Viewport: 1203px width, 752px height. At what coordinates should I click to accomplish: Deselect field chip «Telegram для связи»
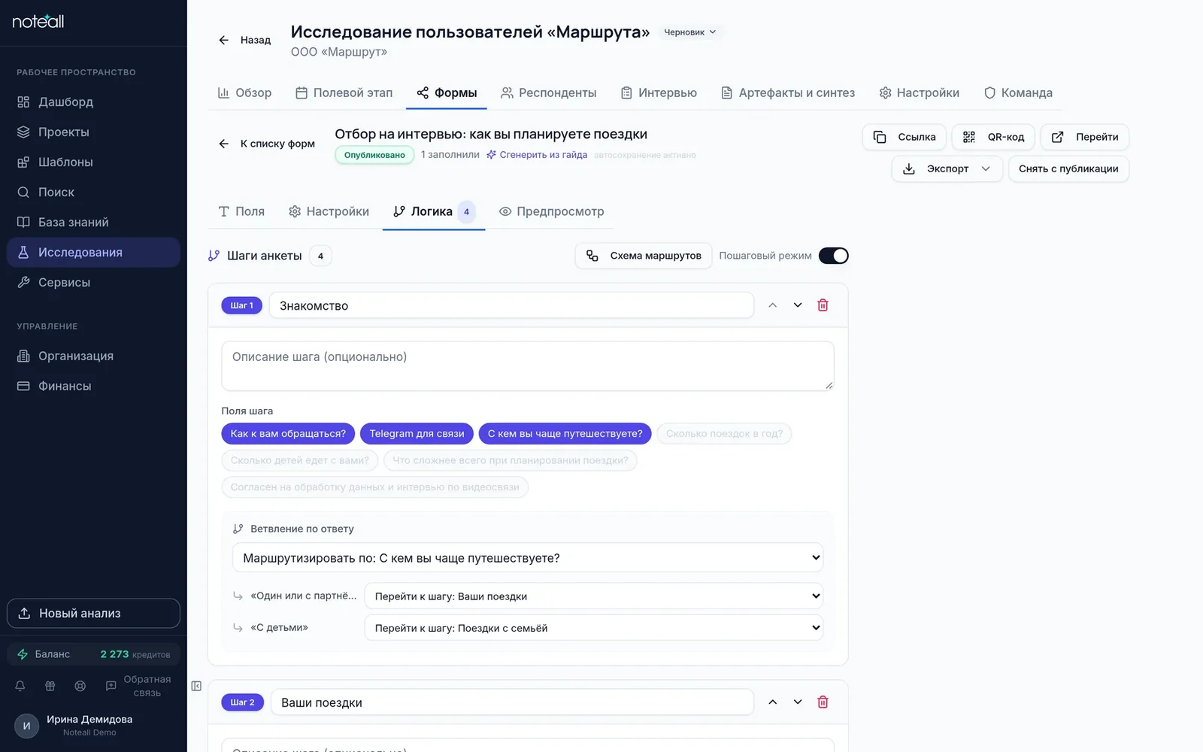(x=417, y=434)
